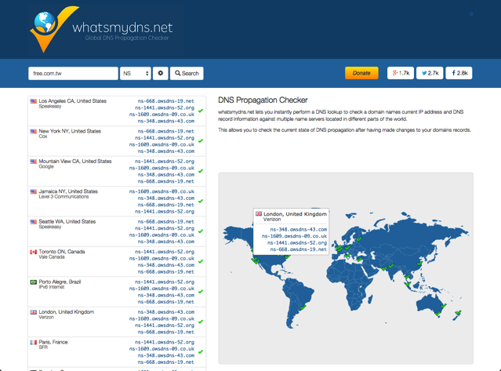Select Seattle WA, United States entry
This screenshot has width=501, height=371.
117,231
